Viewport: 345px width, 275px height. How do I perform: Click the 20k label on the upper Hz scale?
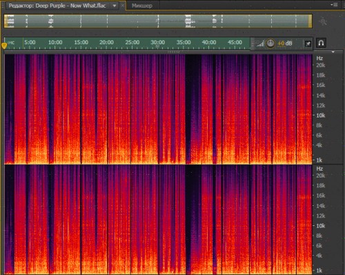click(320, 65)
